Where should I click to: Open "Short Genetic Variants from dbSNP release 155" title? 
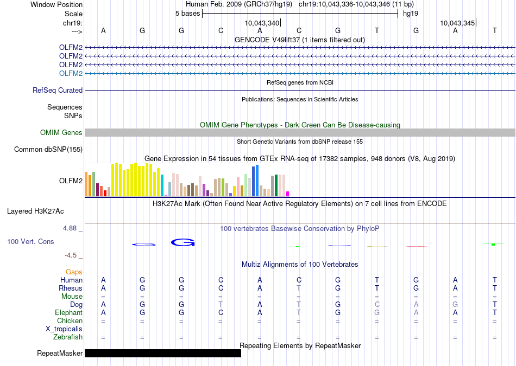point(300,142)
